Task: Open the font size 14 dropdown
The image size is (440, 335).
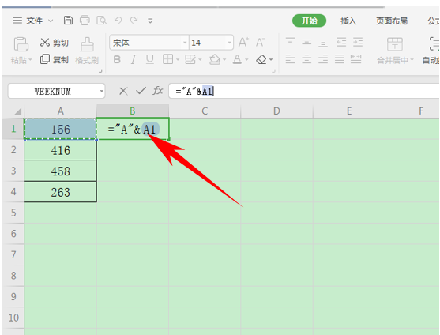Action: tap(230, 43)
